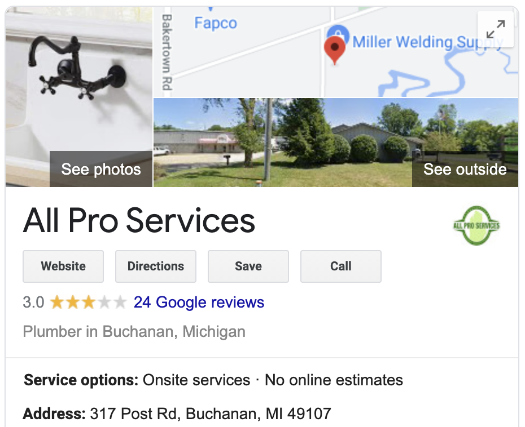This screenshot has width=525, height=427.
Task: Open See photos overlay
Action: tap(101, 169)
